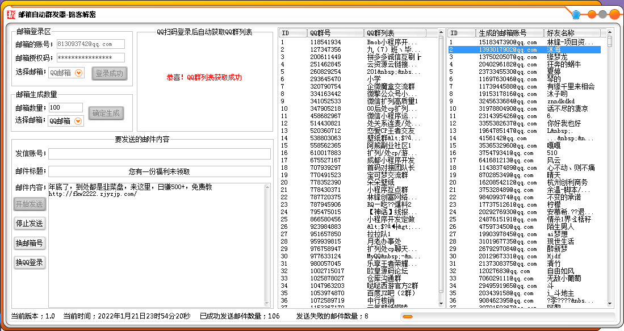The height and width of the screenshot is (331, 624).
Task: Click into the 邮箱数量 field
Action: point(66,107)
